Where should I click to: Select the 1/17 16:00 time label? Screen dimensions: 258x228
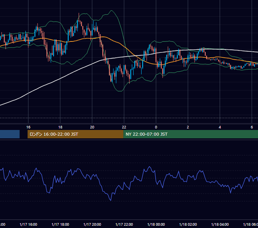28,224
